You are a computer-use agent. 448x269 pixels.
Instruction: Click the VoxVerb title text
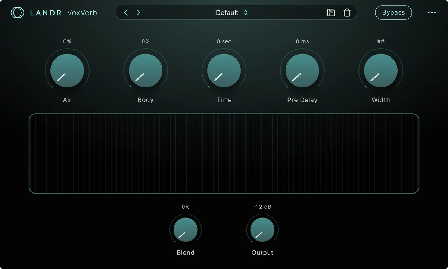pos(82,12)
